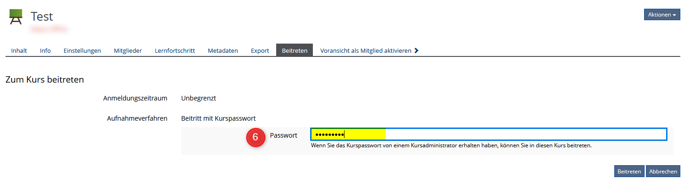684x184 pixels.
Task: Click the Zum Kurs beitreten heading
Action: tap(44, 79)
